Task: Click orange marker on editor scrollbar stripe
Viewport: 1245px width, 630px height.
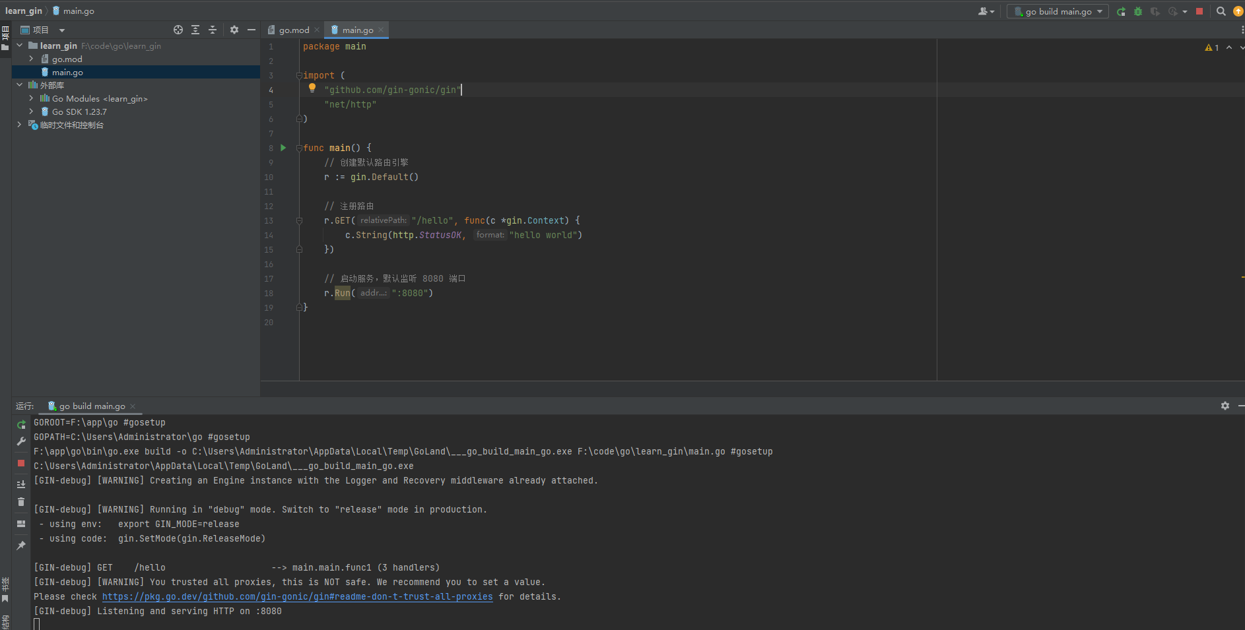Action: (x=1242, y=277)
